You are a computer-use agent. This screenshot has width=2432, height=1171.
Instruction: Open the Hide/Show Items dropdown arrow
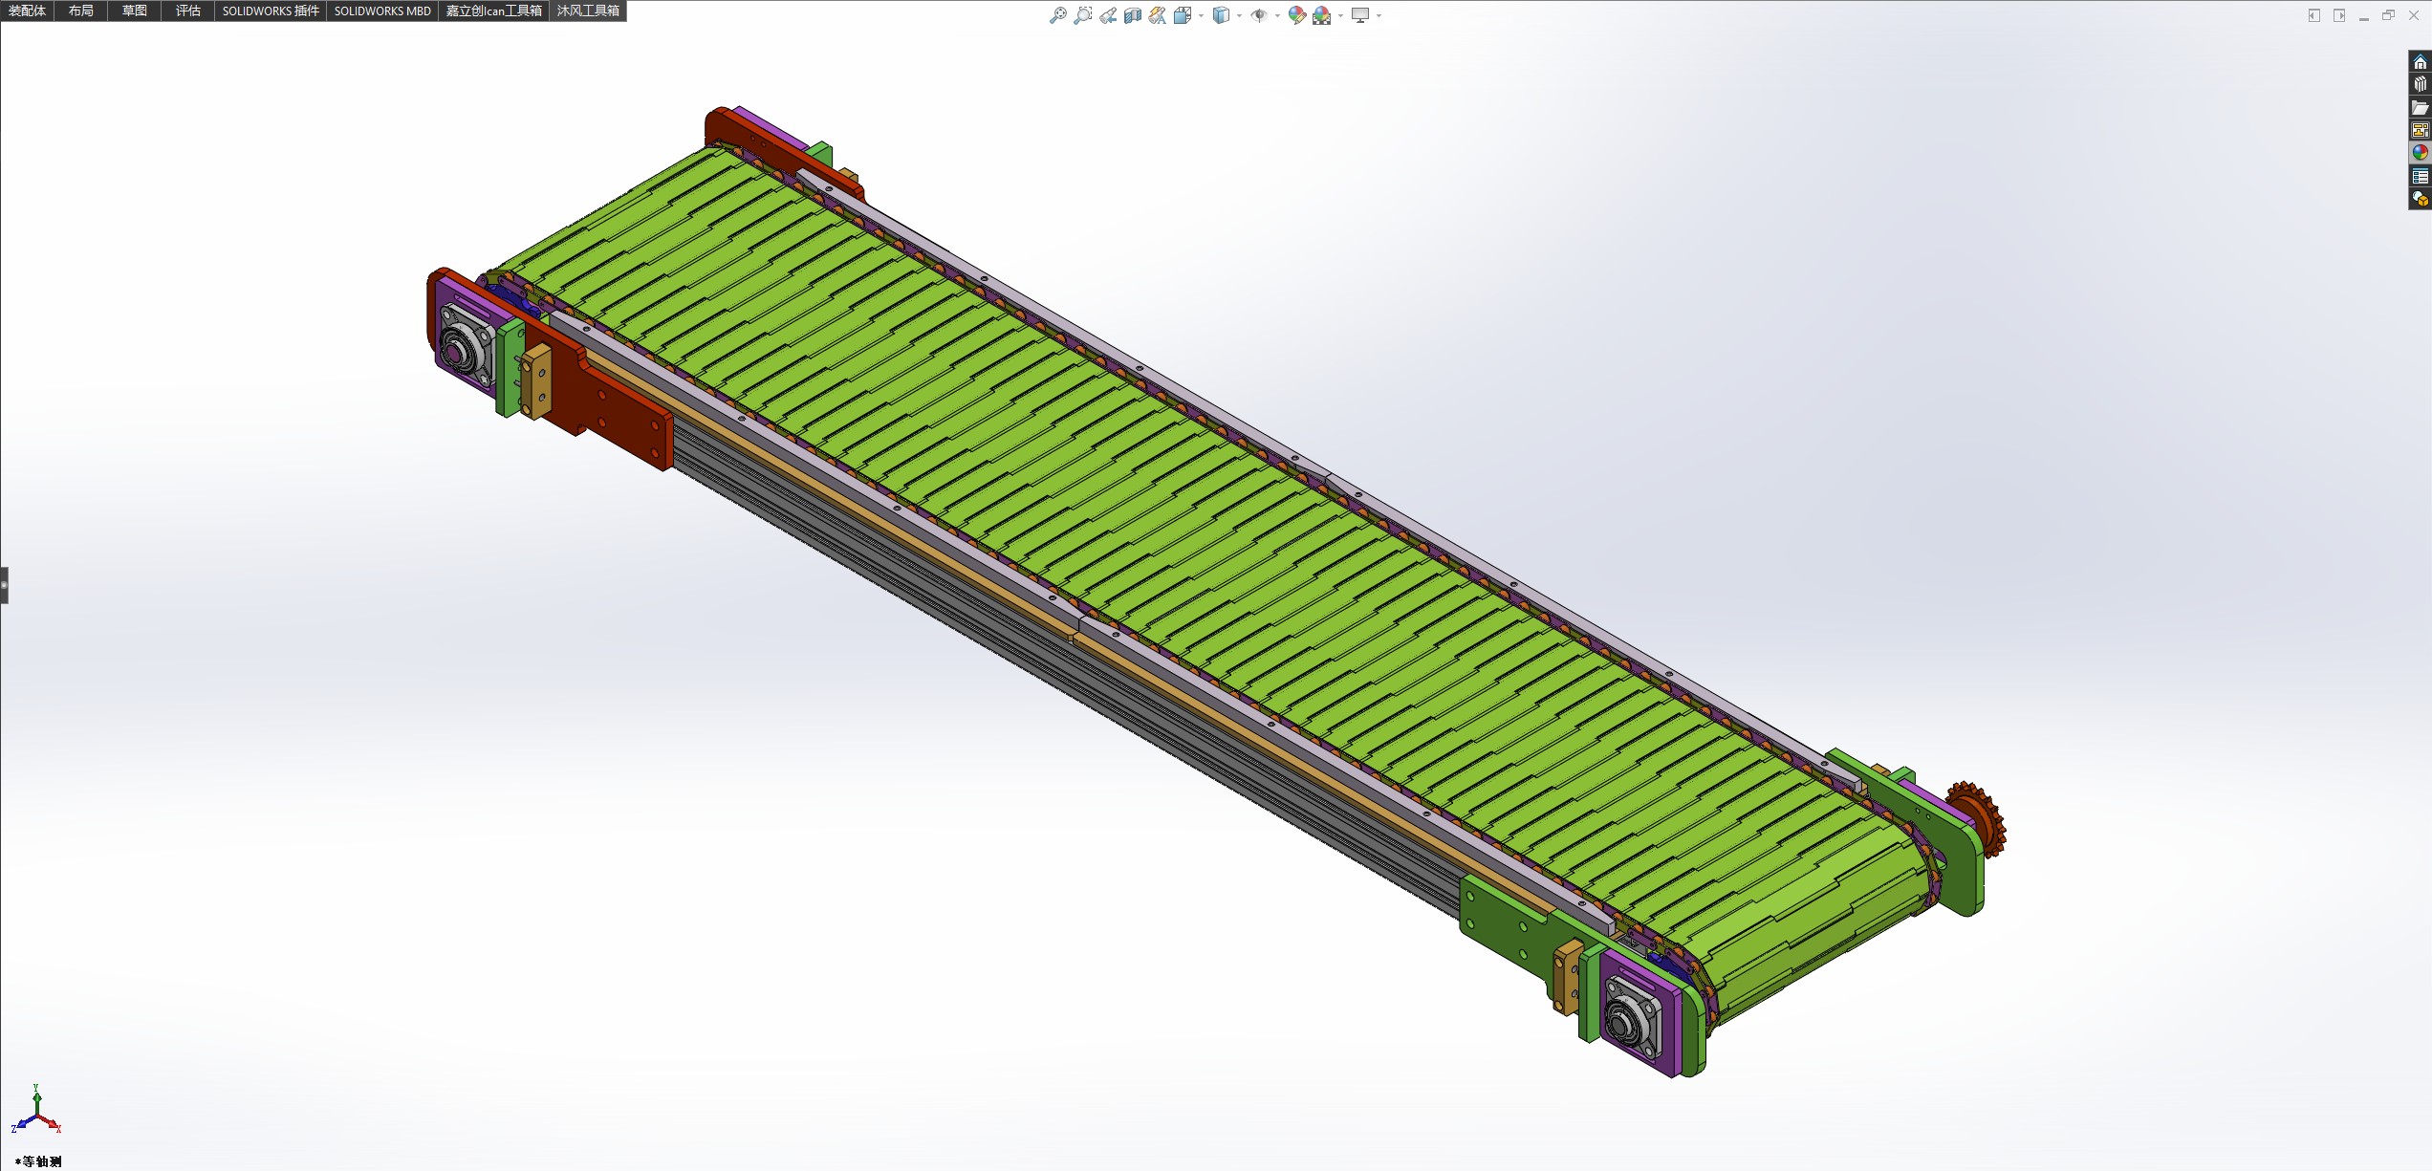[1278, 16]
